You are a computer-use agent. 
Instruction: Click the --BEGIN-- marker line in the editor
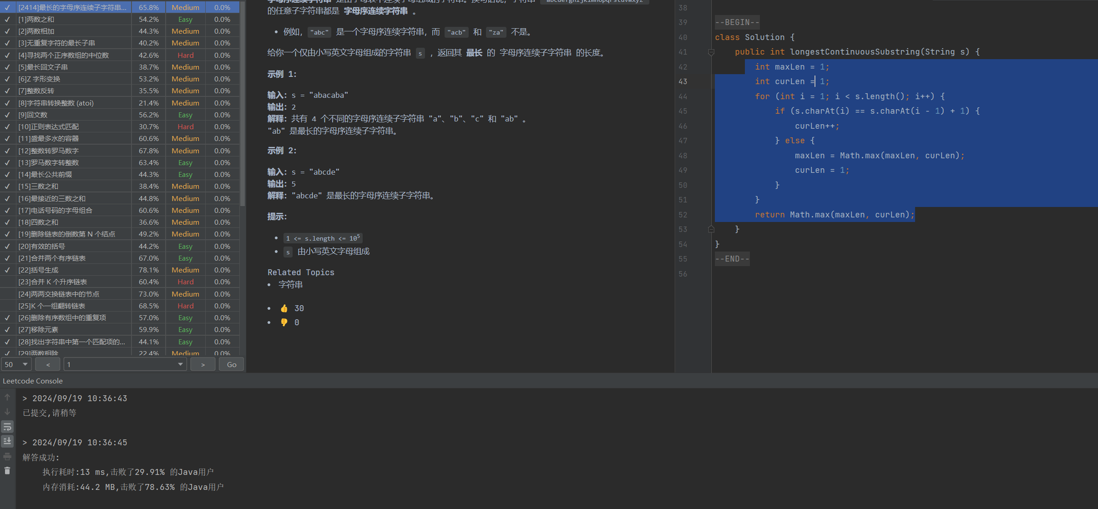(x=737, y=22)
